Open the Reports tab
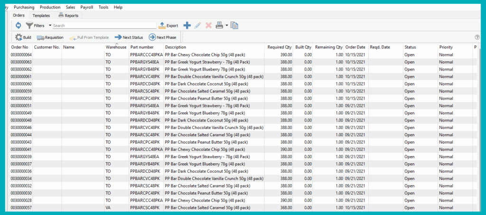The width and height of the screenshot is (486, 215). click(68, 15)
